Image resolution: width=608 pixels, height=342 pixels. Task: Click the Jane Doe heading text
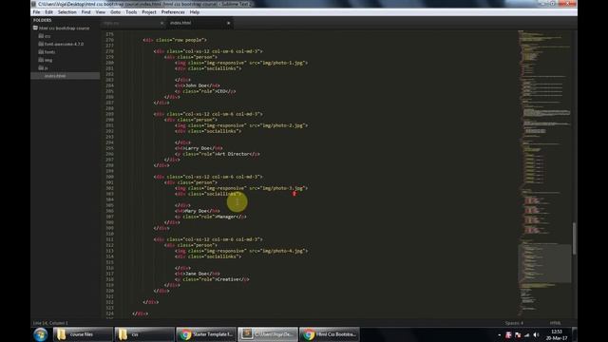[197, 274]
